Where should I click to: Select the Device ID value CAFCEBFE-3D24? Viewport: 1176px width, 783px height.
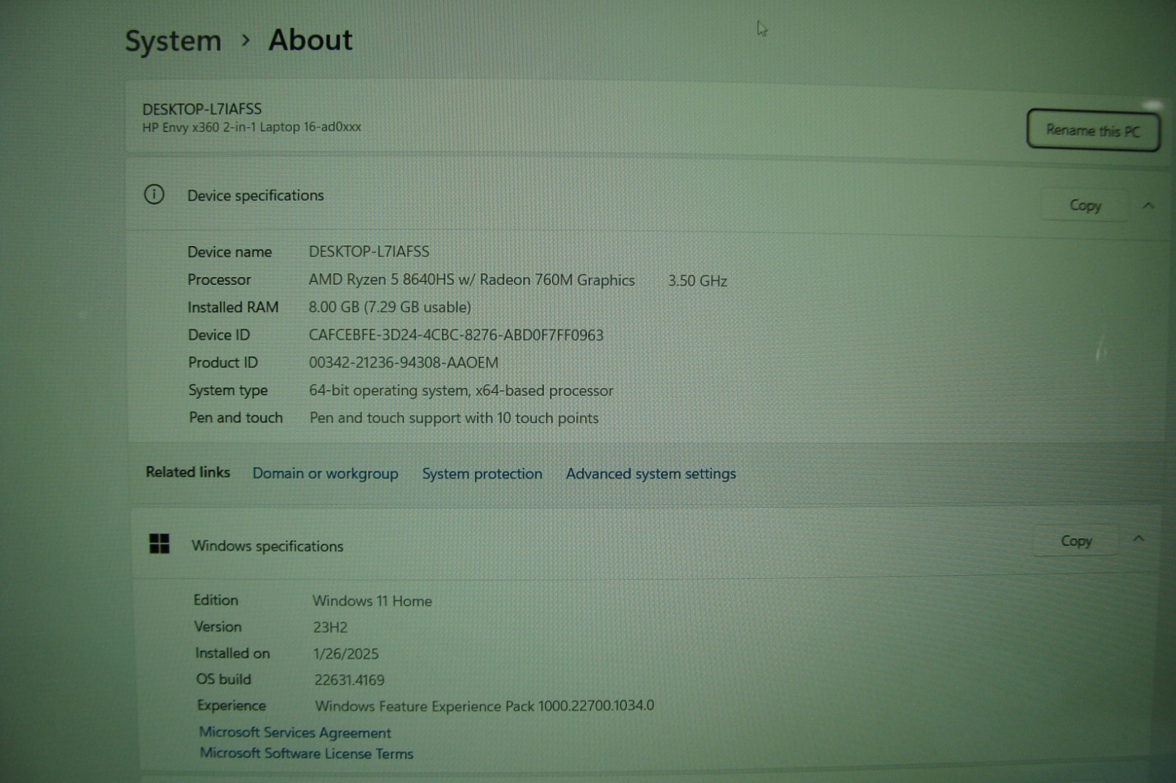[456, 335]
